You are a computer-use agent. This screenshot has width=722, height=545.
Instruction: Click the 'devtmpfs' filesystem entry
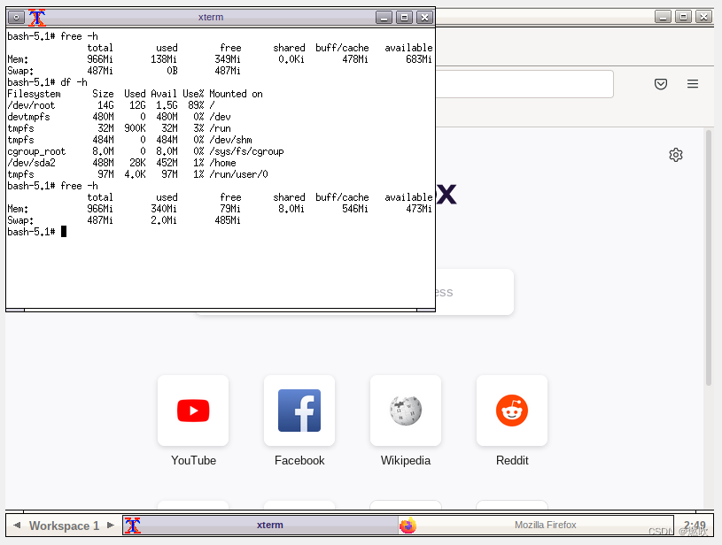click(x=28, y=117)
